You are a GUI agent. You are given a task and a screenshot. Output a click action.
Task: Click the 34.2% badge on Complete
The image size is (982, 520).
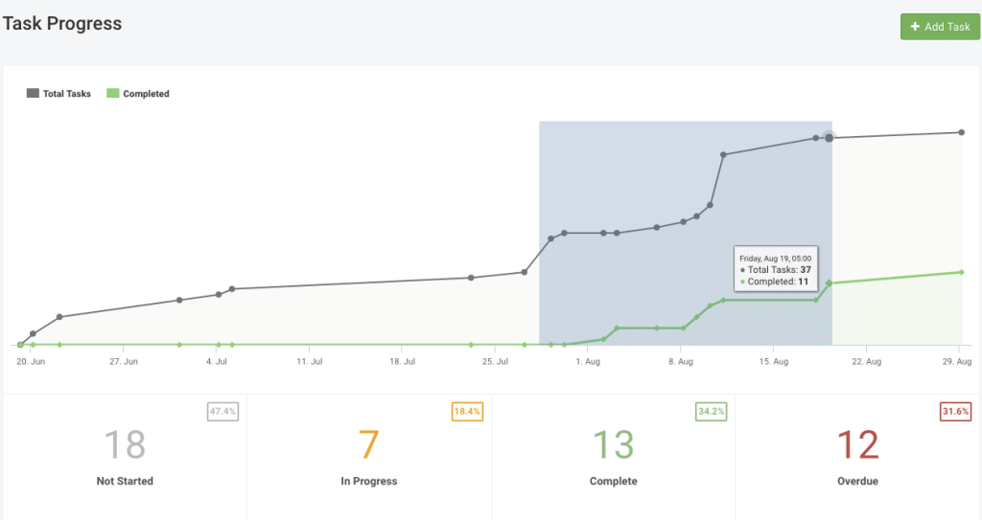coord(711,411)
